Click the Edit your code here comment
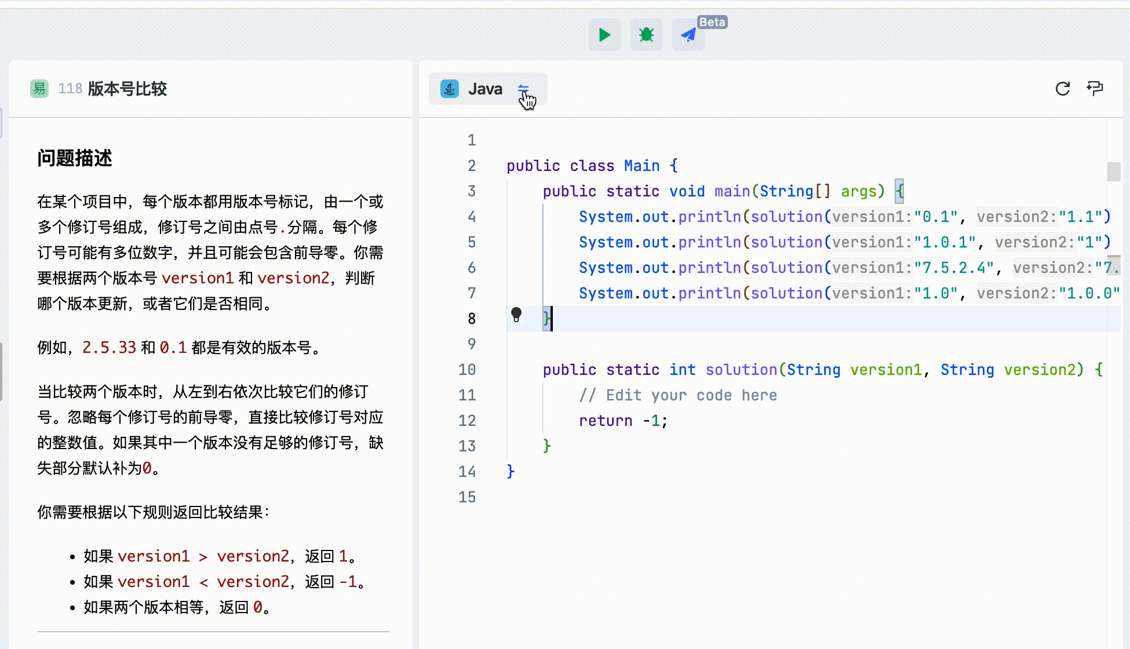Image resolution: width=1130 pixels, height=649 pixels. tap(678, 395)
